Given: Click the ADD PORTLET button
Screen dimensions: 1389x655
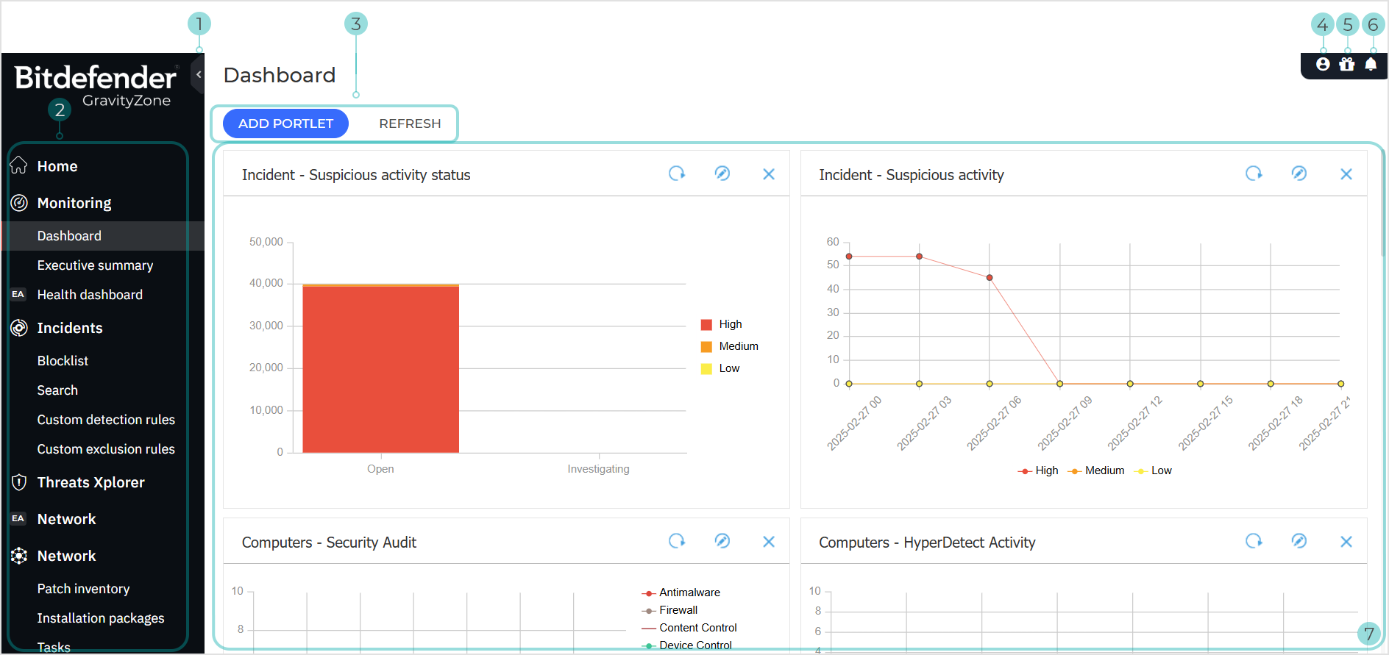Looking at the screenshot, I should click(285, 124).
